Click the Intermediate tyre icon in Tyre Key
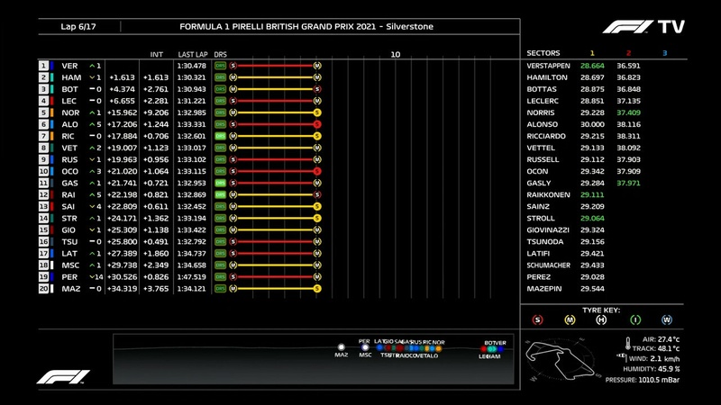 (635, 320)
